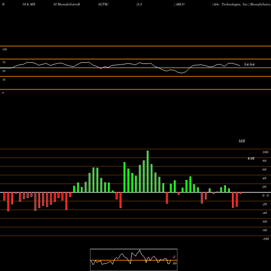Click MR axis label 20 on right
Screen dimensions: 271x271
coord(264,187)
